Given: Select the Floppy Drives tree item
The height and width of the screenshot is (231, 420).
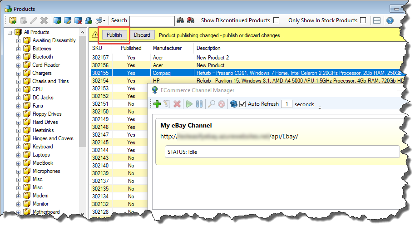Looking at the screenshot, I should point(47,114).
